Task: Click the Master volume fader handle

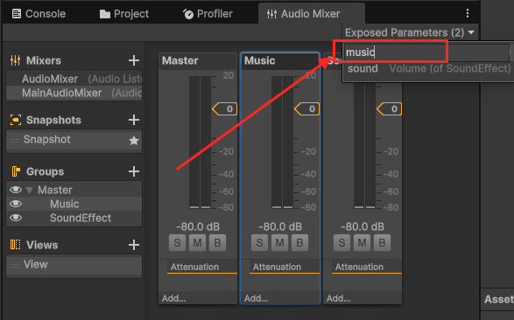Action: pos(225,109)
